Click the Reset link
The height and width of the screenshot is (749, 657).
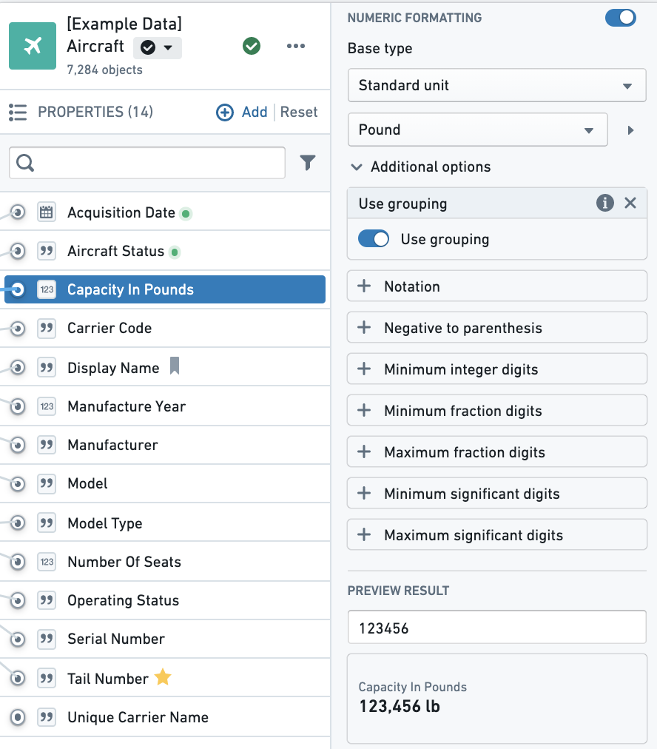[299, 112]
